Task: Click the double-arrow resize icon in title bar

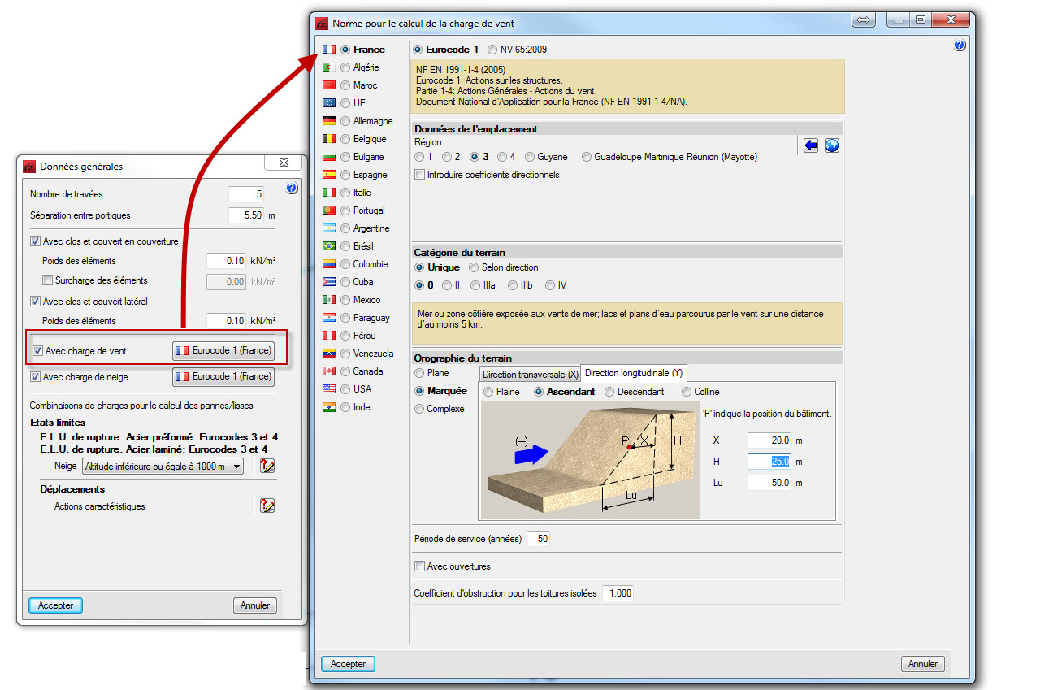Action: click(x=864, y=20)
